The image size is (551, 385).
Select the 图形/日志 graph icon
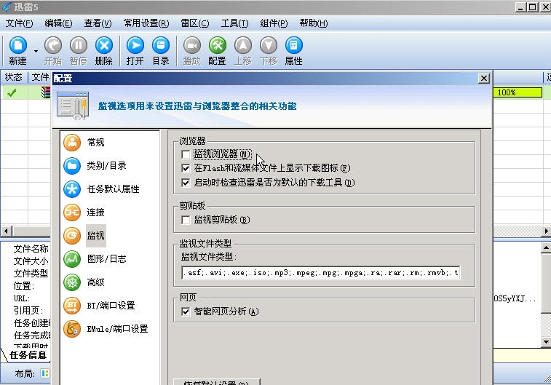pyautogui.click(x=72, y=259)
